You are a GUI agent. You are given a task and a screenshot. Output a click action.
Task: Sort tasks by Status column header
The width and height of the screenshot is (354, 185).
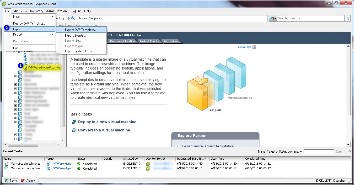89,159
